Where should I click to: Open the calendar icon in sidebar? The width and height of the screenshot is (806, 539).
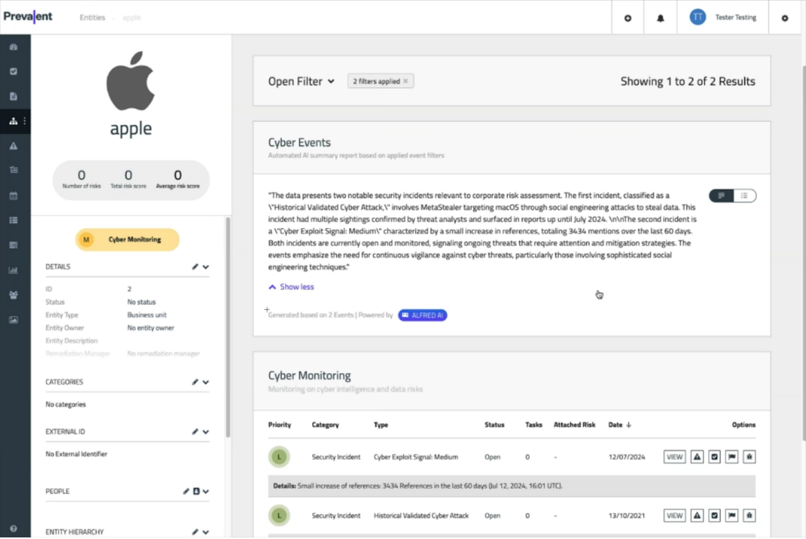pyautogui.click(x=14, y=196)
